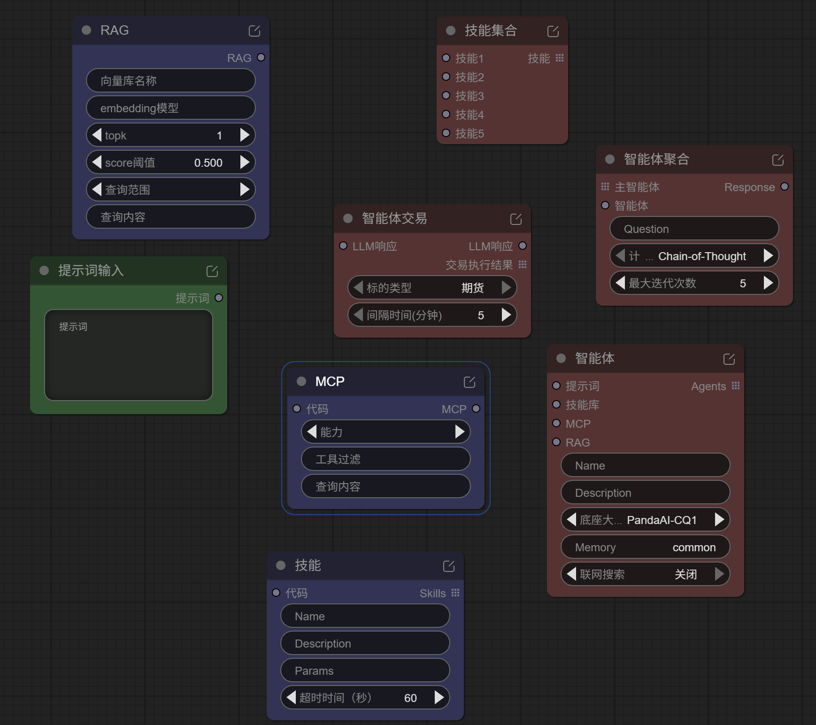Select the 技能3 input socket
Image resolution: width=816 pixels, height=725 pixels.
click(x=446, y=95)
